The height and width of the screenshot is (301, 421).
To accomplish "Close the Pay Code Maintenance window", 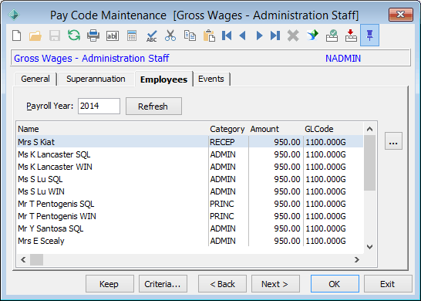I will pyautogui.click(x=401, y=15).
